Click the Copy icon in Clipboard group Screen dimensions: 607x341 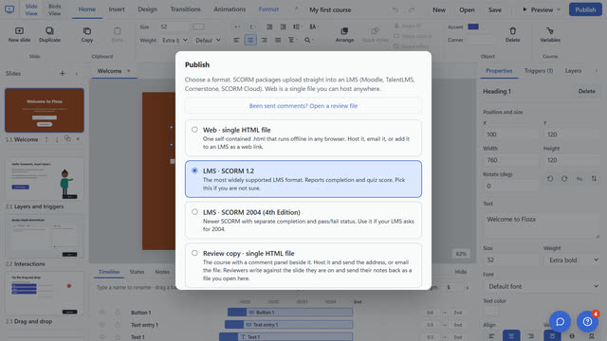point(87,31)
